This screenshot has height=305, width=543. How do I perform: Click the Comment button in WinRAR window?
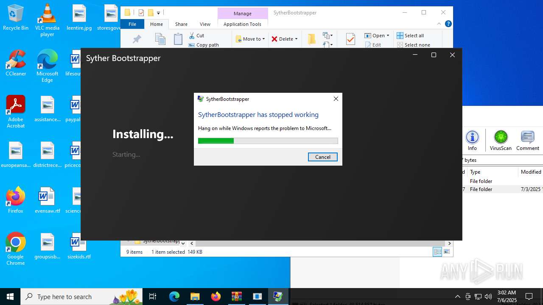coord(528,141)
